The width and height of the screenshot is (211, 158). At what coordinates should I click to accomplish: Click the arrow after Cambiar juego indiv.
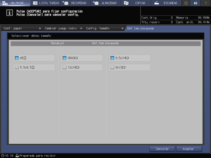[x=81, y=29]
